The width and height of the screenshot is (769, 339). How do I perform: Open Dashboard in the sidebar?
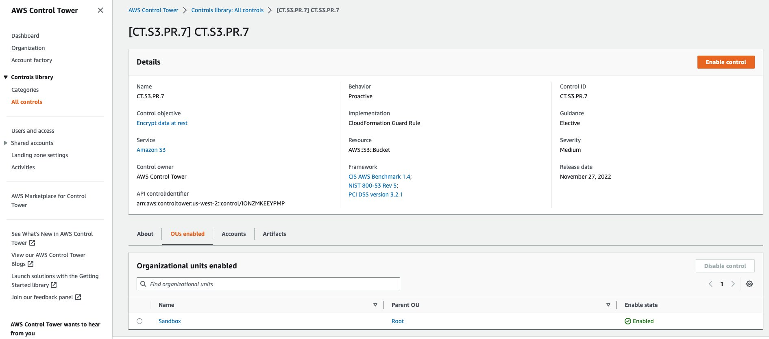(25, 36)
